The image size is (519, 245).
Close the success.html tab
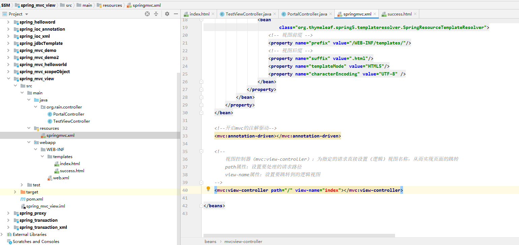(415, 14)
